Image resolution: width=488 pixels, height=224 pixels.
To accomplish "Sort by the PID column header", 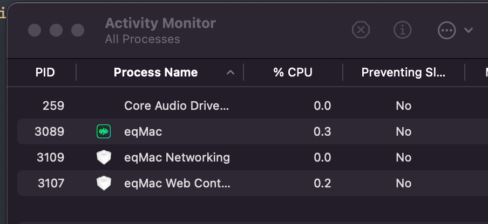I will click(45, 72).
